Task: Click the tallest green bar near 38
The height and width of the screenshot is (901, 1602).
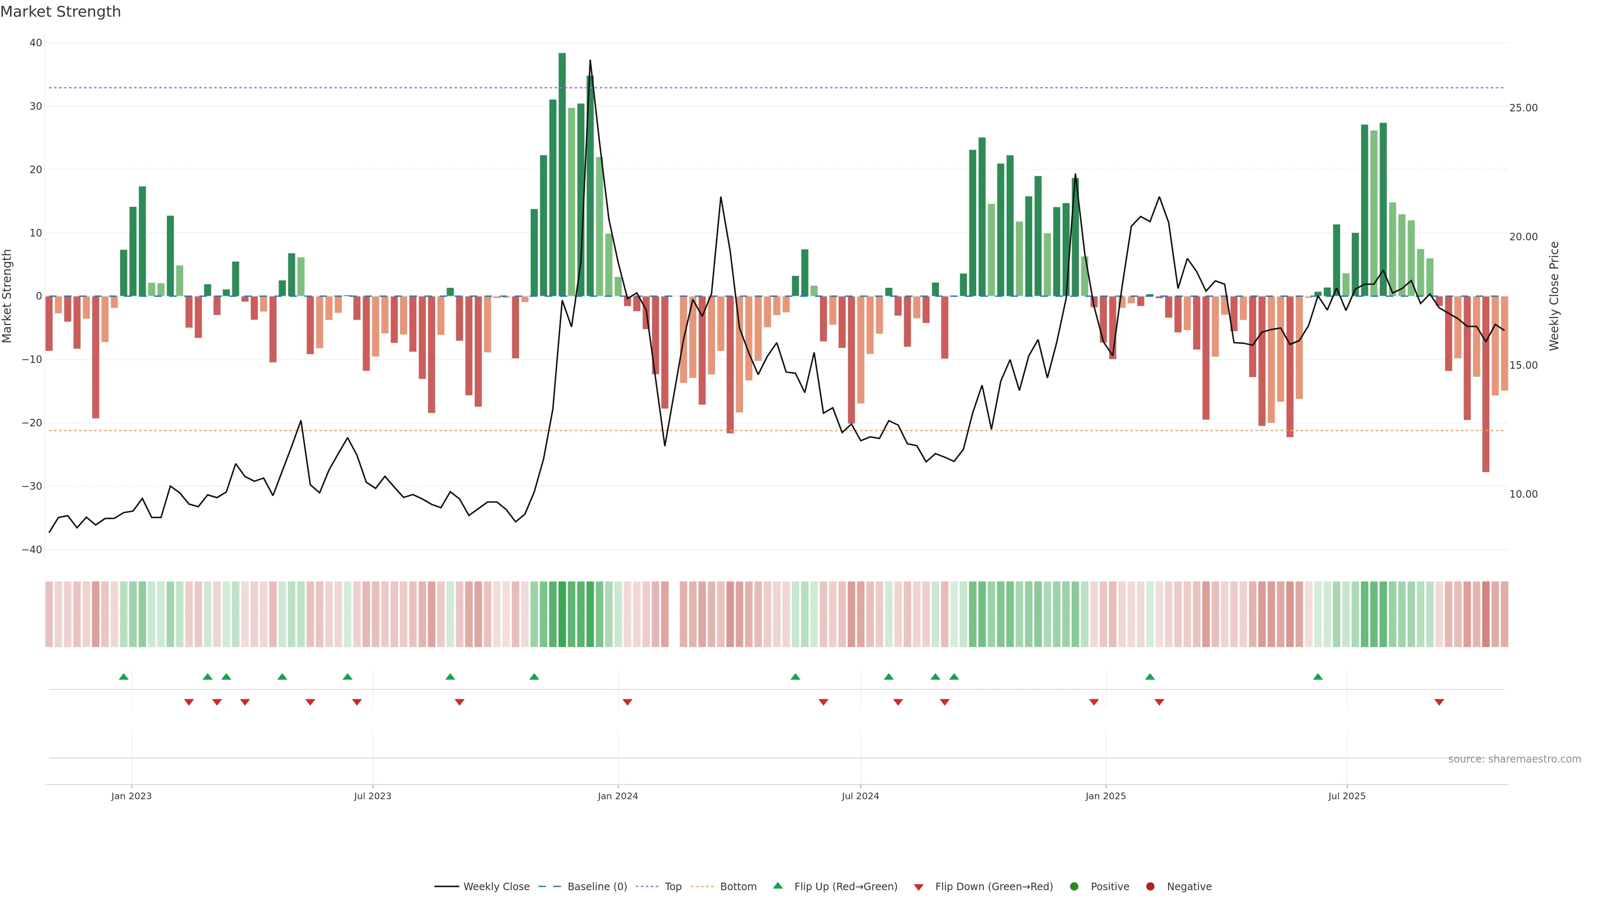Action: point(562,174)
